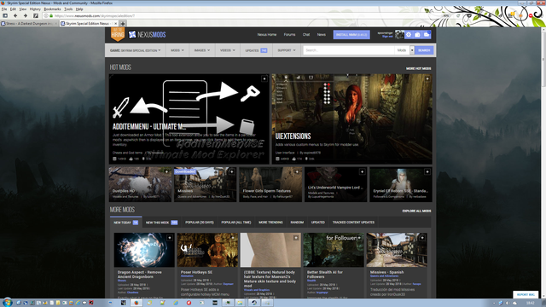Click the site security padlock icon

tap(51, 15)
